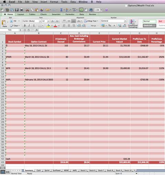Apply the yellow fill color bucket
This screenshot has width=165, height=175.
48,25
